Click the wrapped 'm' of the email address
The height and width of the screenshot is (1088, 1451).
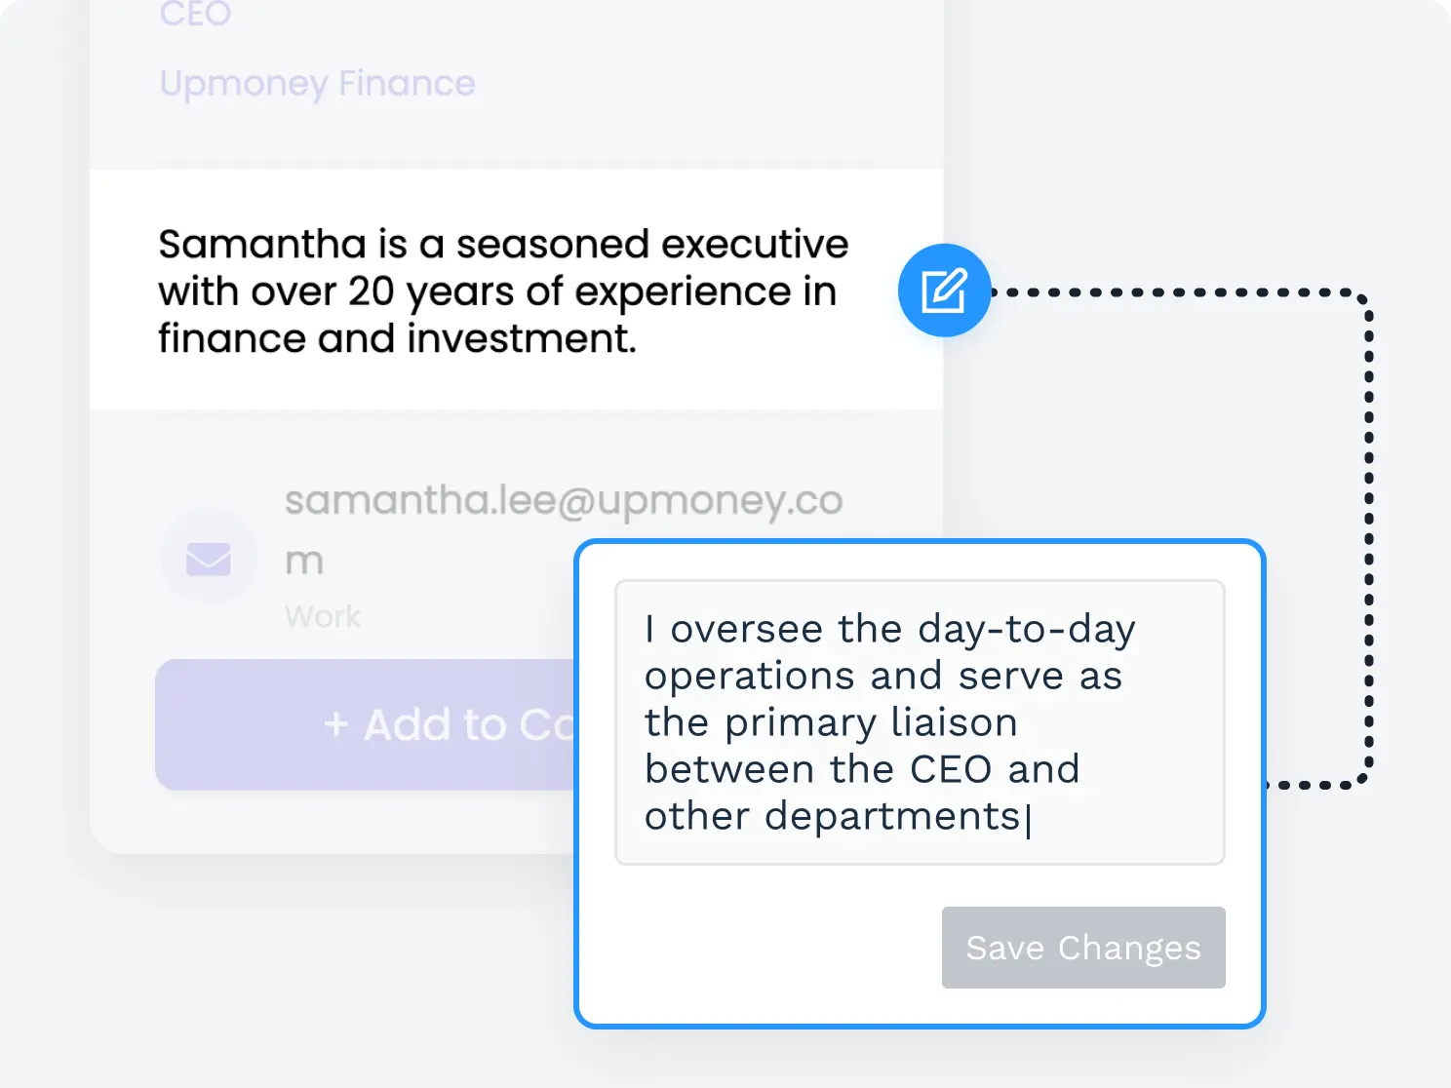pyautogui.click(x=304, y=563)
